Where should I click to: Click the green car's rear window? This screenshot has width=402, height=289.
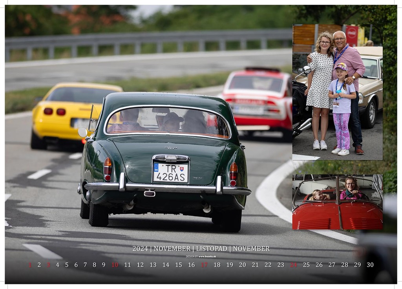coord(167,122)
